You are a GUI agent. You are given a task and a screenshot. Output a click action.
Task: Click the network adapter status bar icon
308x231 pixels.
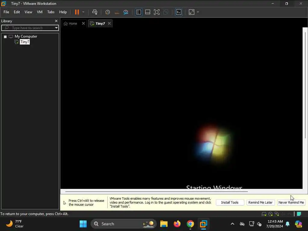277,214
